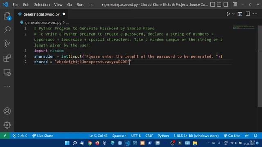This screenshot has height=147, width=262.
Task: Open the Edit menu
Action: pos(26,4)
